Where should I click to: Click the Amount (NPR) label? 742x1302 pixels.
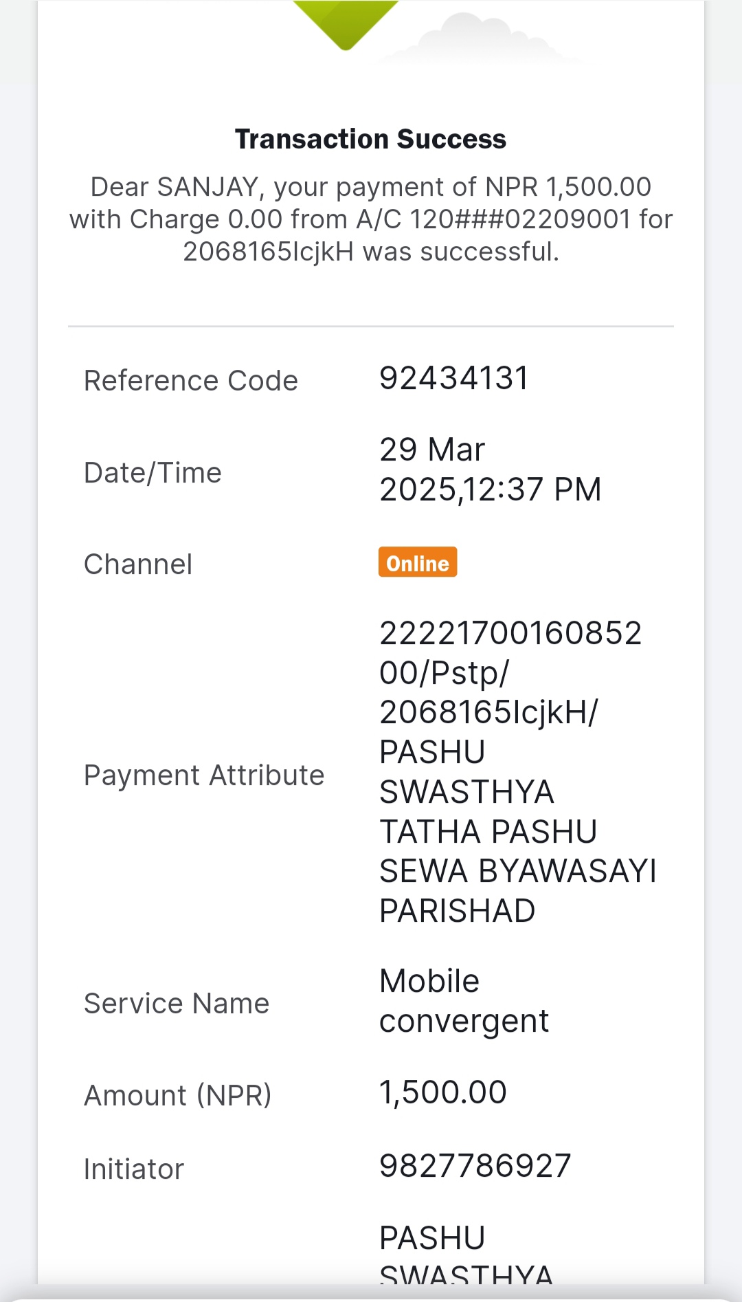click(178, 1095)
